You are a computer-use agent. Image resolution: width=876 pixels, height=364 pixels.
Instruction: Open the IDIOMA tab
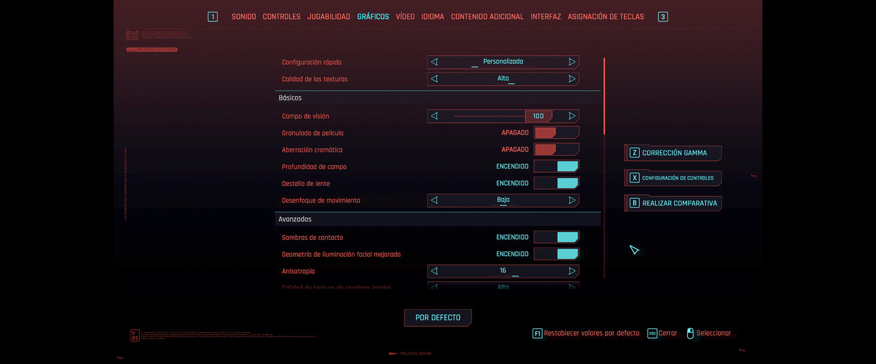(433, 16)
